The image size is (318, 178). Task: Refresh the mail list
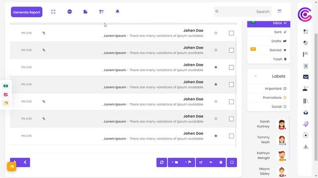[x=161, y=163]
